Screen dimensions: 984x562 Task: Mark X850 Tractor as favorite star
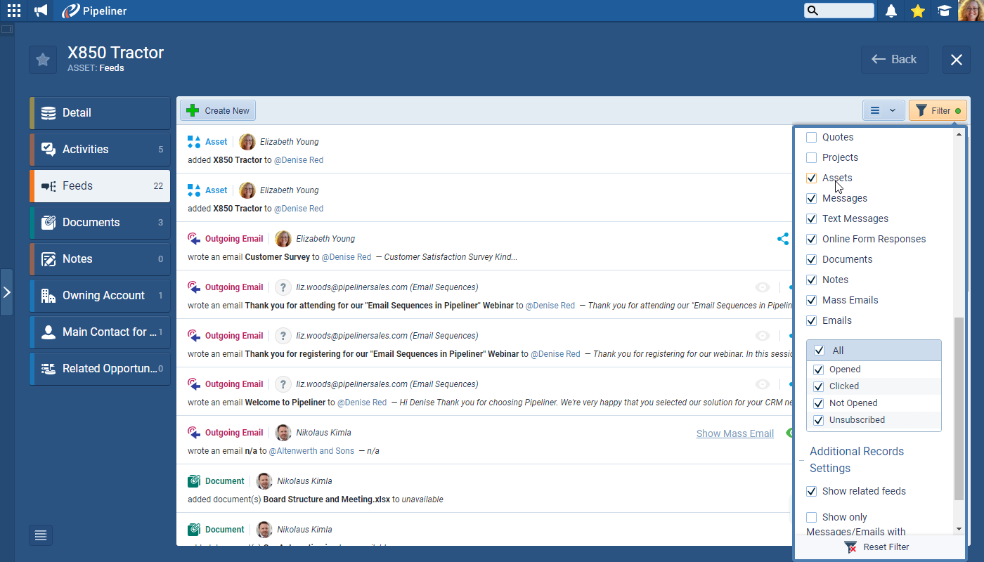43,60
